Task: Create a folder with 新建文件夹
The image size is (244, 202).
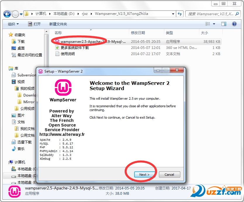Action: click(x=58, y=24)
